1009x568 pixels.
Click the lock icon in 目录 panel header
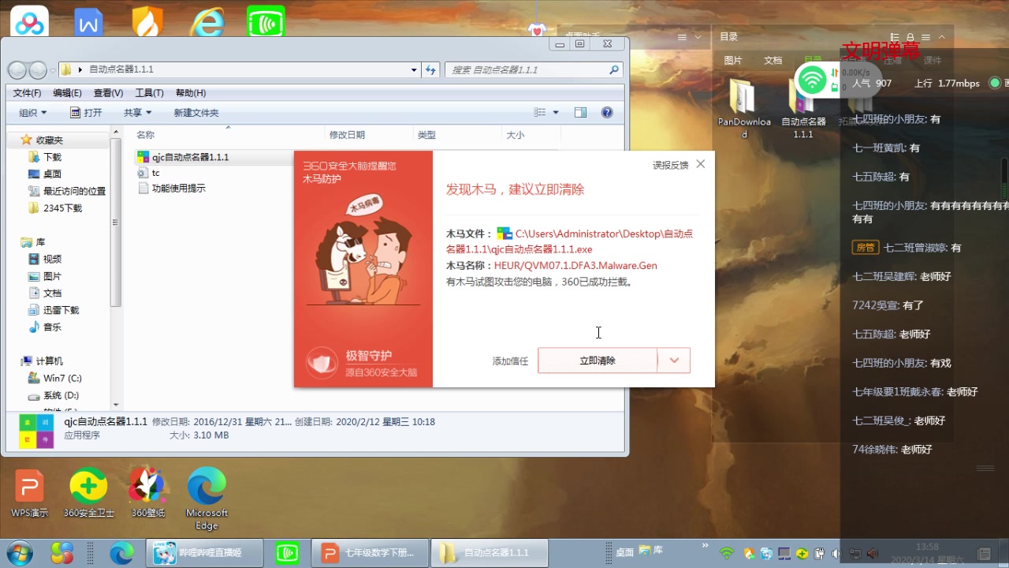(910, 37)
